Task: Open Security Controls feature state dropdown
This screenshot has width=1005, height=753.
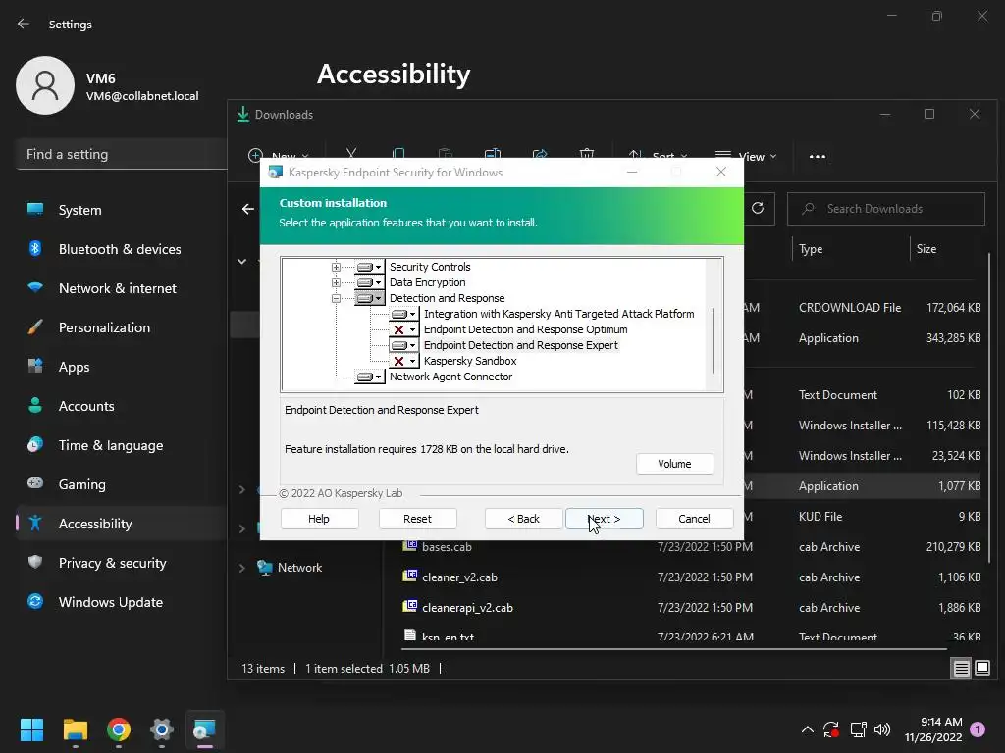Action: (x=369, y=267)
